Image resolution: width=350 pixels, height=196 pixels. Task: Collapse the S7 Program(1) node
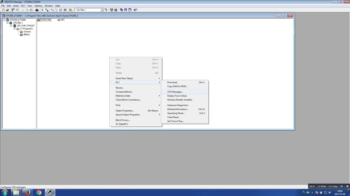15,29
